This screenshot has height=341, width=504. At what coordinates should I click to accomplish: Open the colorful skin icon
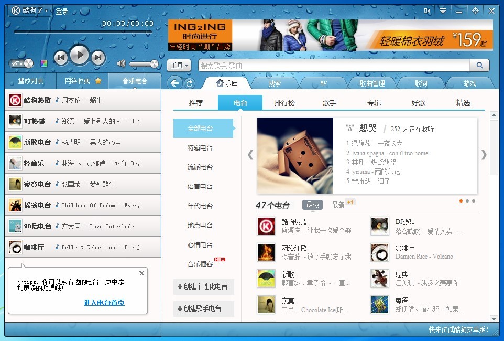[x=44, y=64]
